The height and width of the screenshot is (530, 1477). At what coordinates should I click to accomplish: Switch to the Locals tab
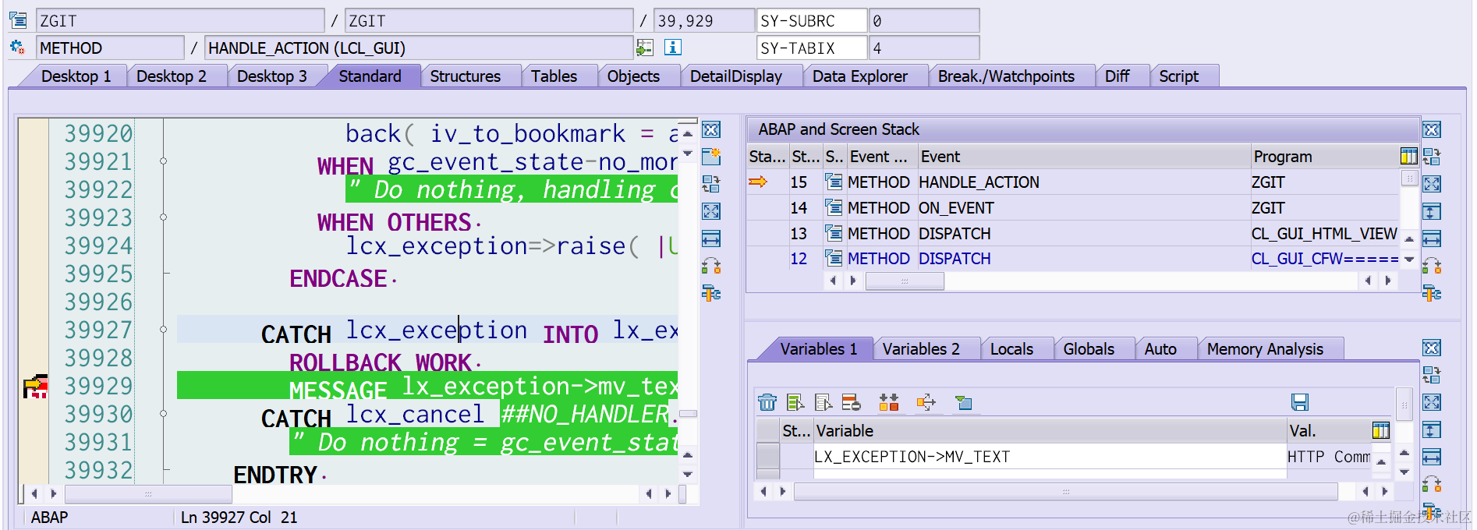pos(1011,349)
